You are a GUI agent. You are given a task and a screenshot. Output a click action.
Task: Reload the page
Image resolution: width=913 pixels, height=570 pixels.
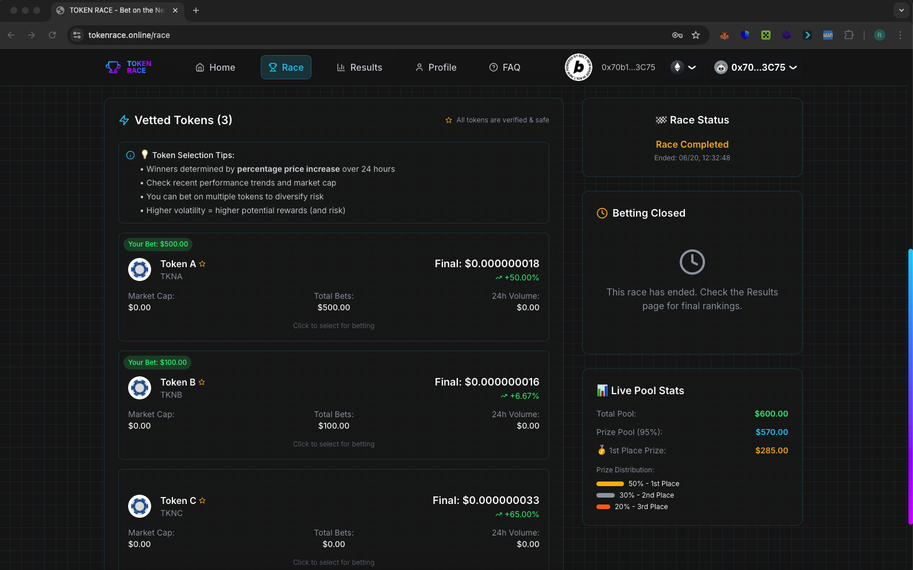pos(52,35)
